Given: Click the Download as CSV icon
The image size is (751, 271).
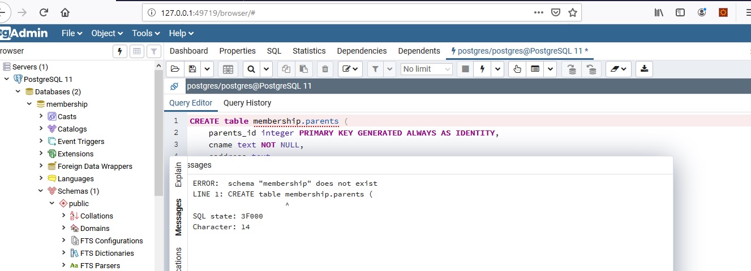Looking at the screenshot, I should point(643,69).
